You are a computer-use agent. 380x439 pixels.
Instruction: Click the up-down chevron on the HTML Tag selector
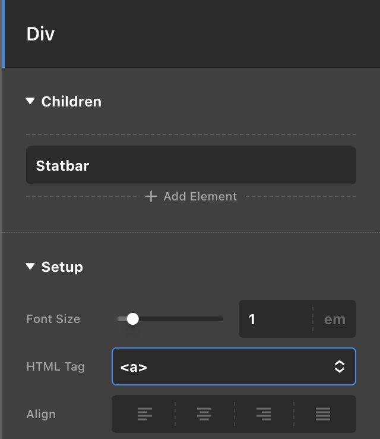339,366
